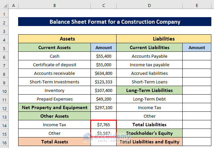The width and height of the screenshot is (214, 148).
Task: Select the Long-Term Liabilities heading cell
Action: (149, 90)
